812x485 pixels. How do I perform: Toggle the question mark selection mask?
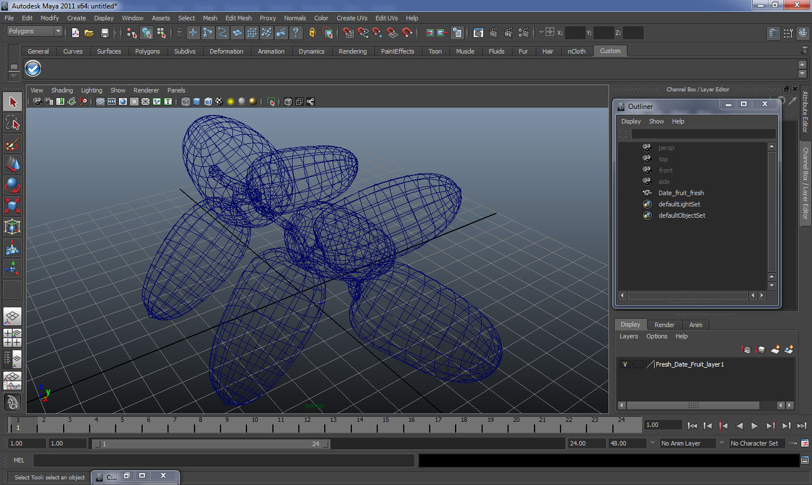pos(295,33)
